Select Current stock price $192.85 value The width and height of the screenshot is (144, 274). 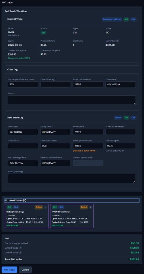click(x=12, y=54)
